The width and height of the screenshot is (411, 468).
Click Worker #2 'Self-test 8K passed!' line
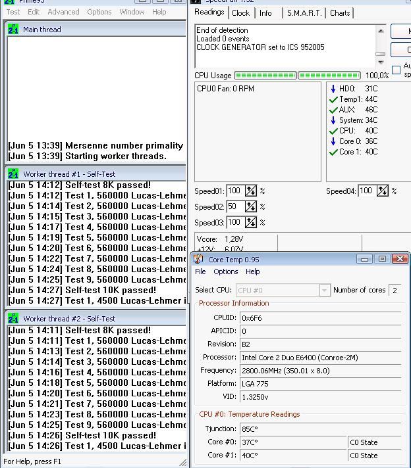click(79, 330)
